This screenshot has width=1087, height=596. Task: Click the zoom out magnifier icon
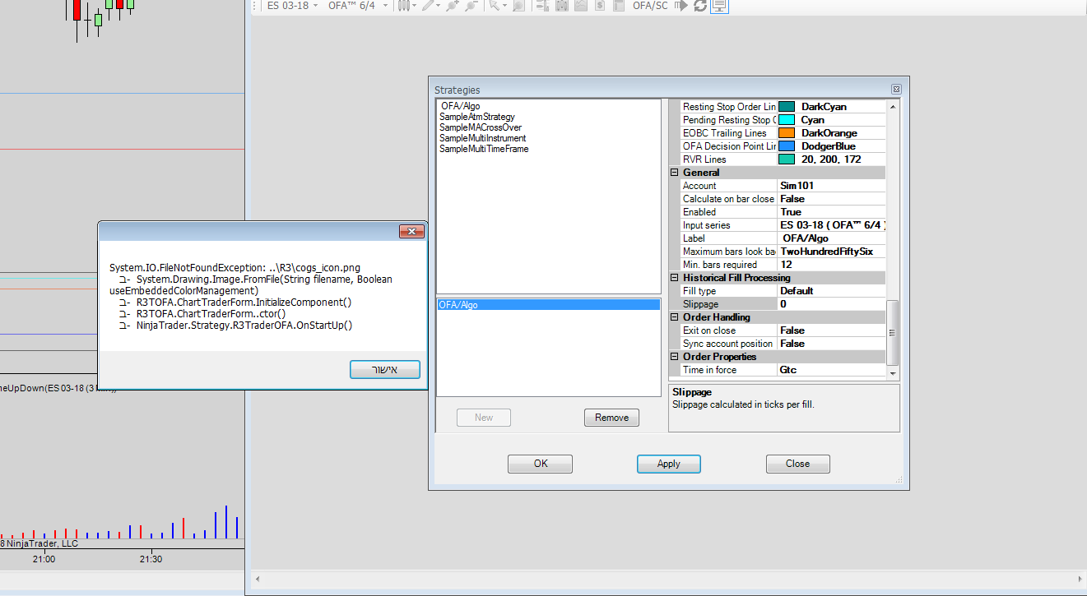pyautogui.click(x=471, y=6)
